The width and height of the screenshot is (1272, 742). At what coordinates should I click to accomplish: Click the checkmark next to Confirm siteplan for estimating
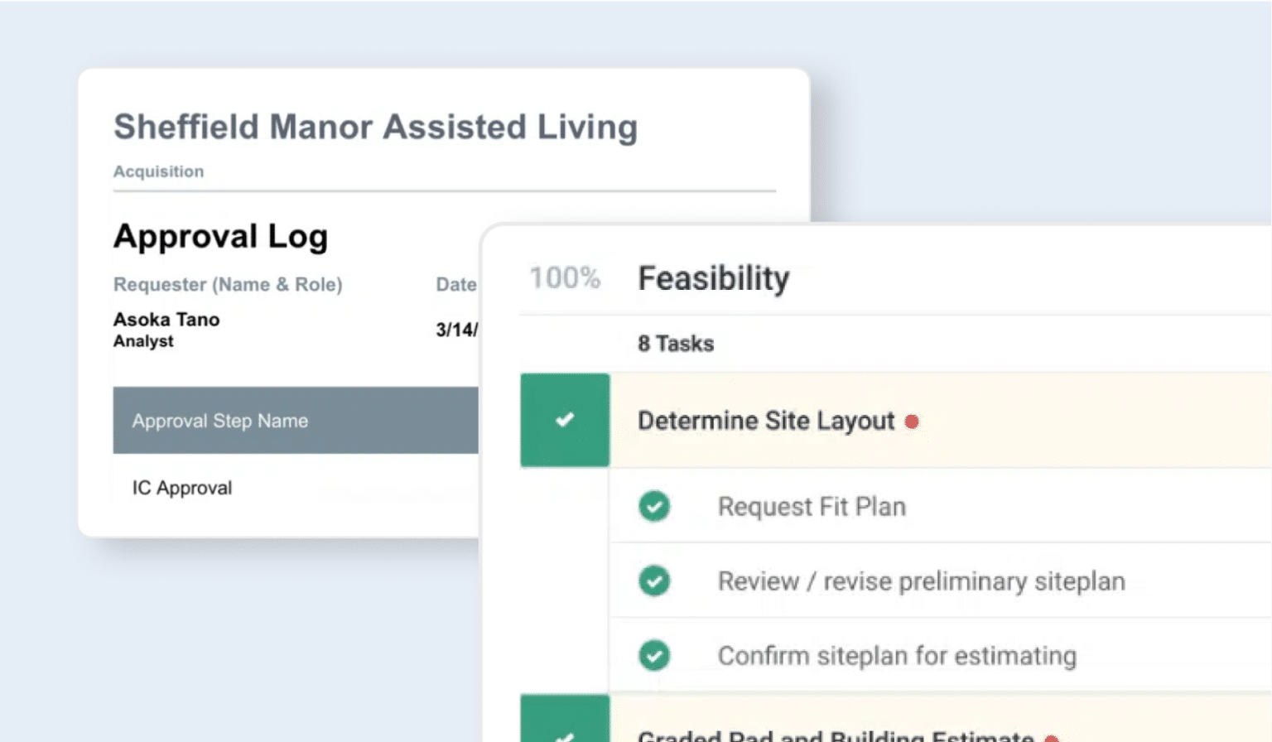[653, 654]
